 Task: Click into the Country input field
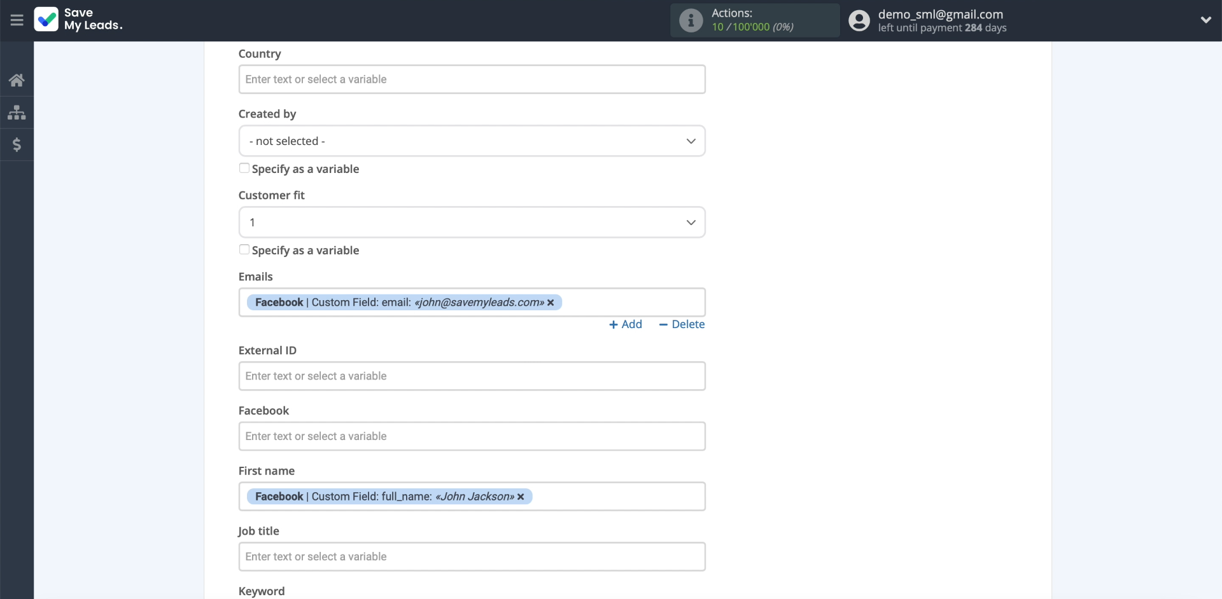coord(472,79)
